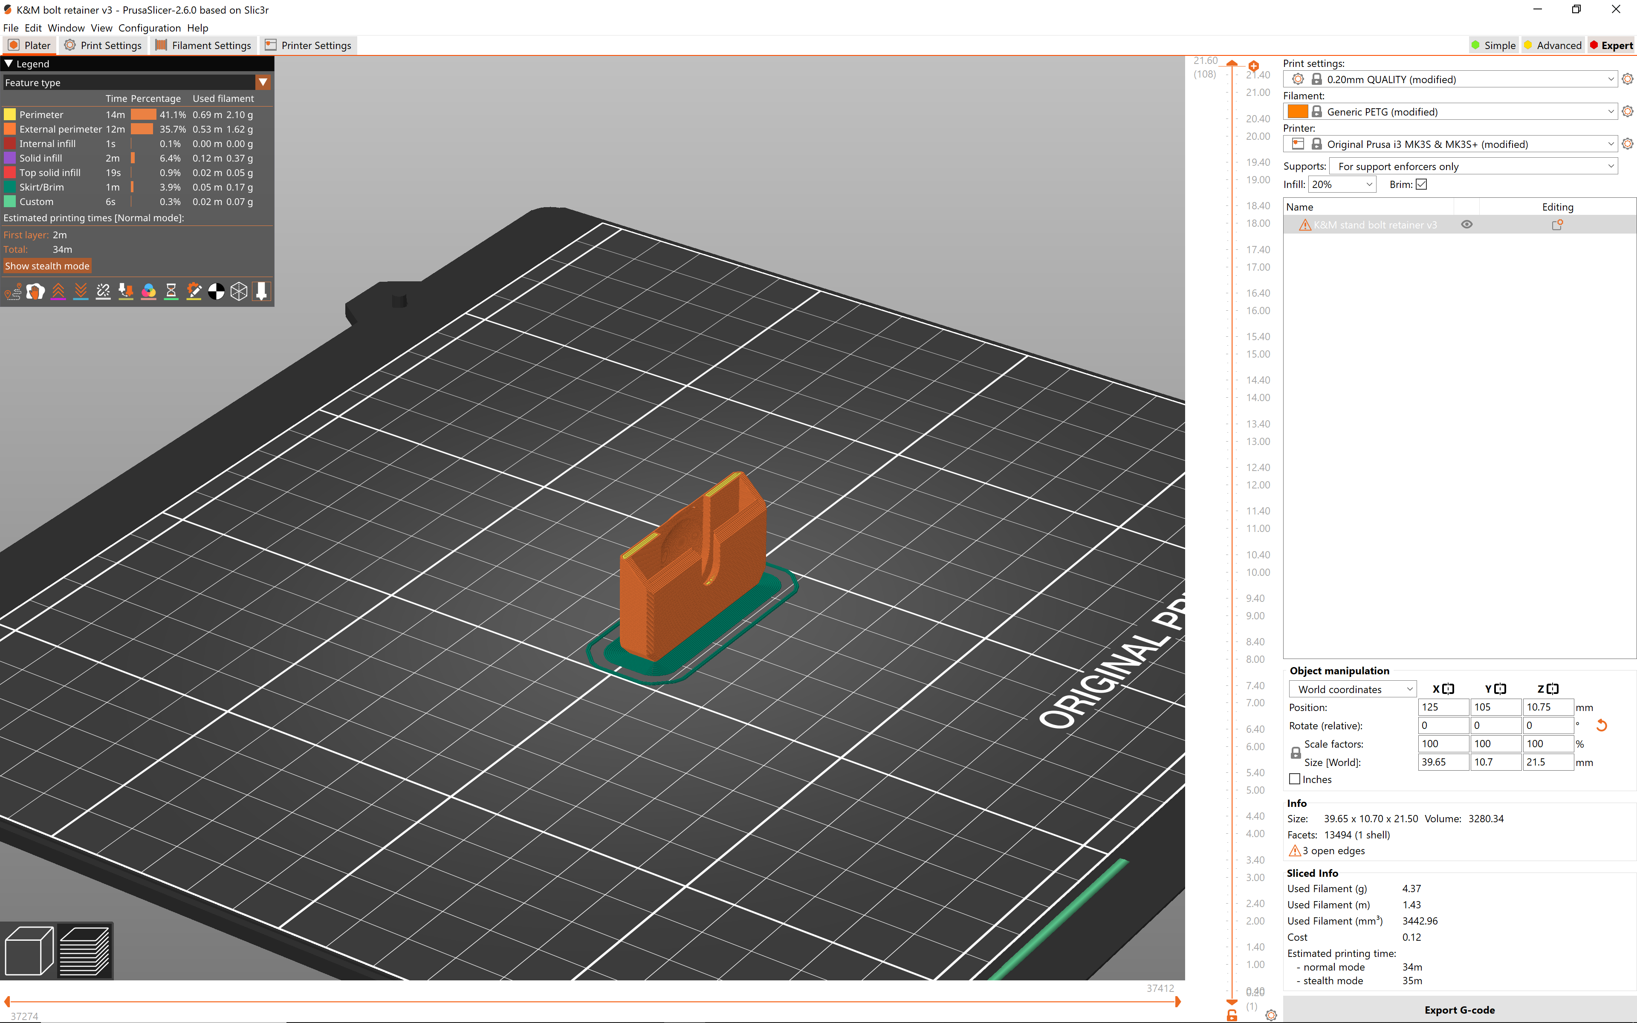Click the Position X input field
This screenshot has width=1637, height=1023.
coord(1443,707)
